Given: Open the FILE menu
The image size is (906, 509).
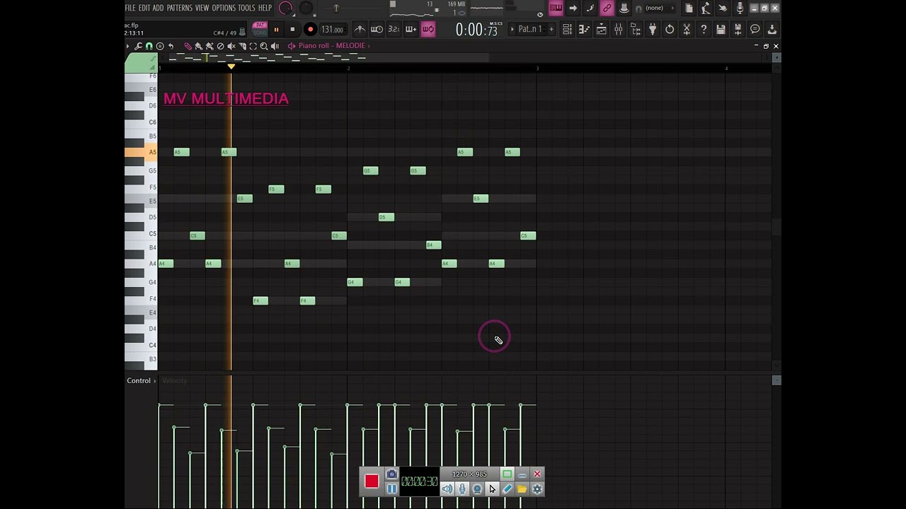Looking at the screenshot, I should (x=130, y=8).
